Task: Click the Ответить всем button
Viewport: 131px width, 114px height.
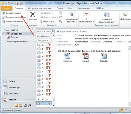Action: pyautogui.click(x=49, y=17)
